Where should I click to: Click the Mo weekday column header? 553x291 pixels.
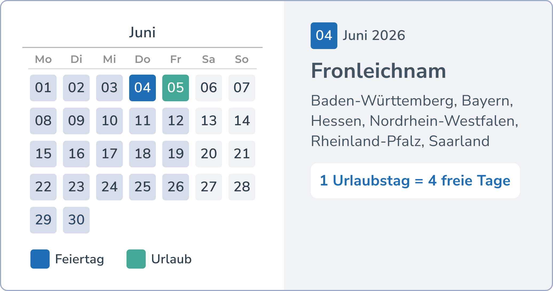pos(43,59)
